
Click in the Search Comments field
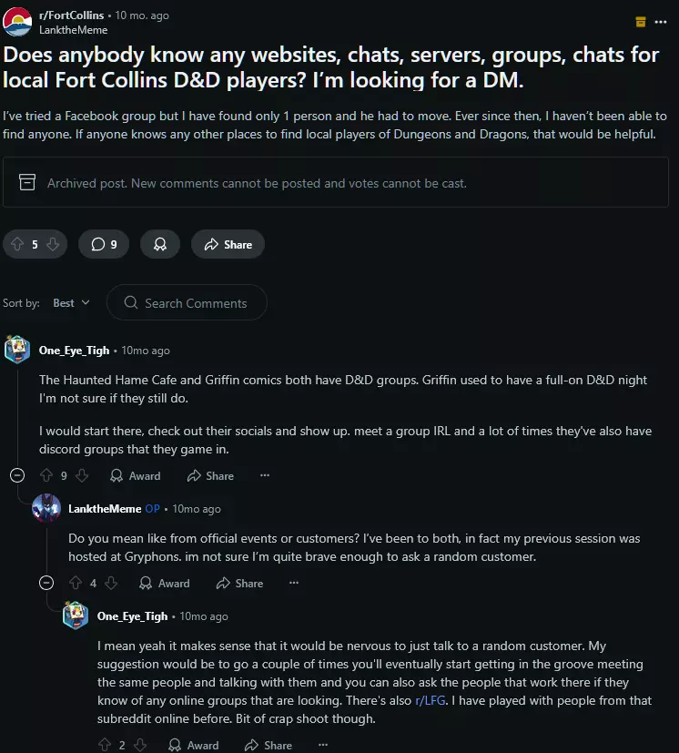195,303
